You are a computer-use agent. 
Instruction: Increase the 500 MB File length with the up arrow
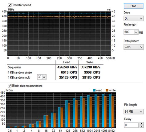[136, 31]
